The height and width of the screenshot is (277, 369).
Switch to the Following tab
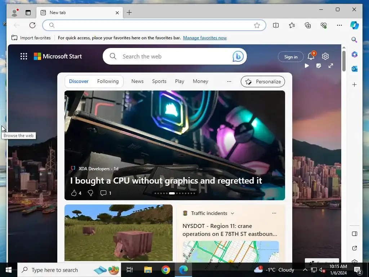pos(108,81)
